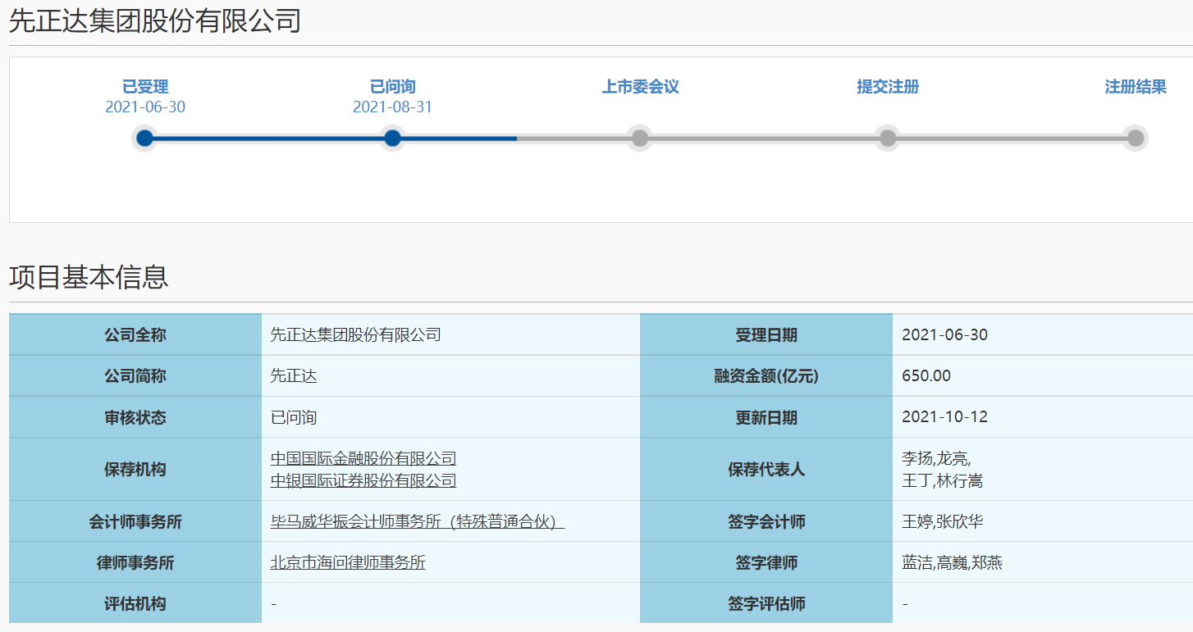The width and height of the screenshot is (1193, 632).
Task: Click the 2021-08-31 date under 已问询
Action: click(x=393, y=107)
